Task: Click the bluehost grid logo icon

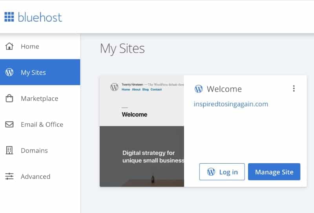Action: point(9,17)
